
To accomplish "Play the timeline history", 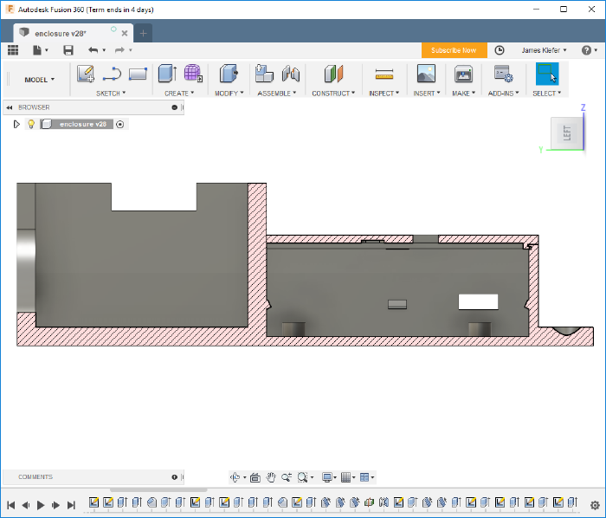I will coord(41,505).
